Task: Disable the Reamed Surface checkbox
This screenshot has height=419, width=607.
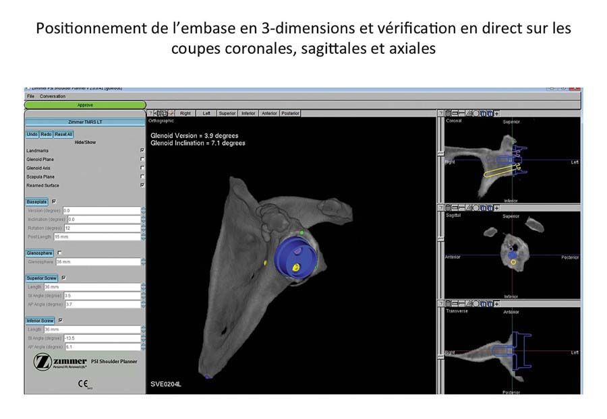Action: click(142, 185)
